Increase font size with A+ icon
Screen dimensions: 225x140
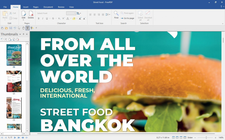pos(80,18)
